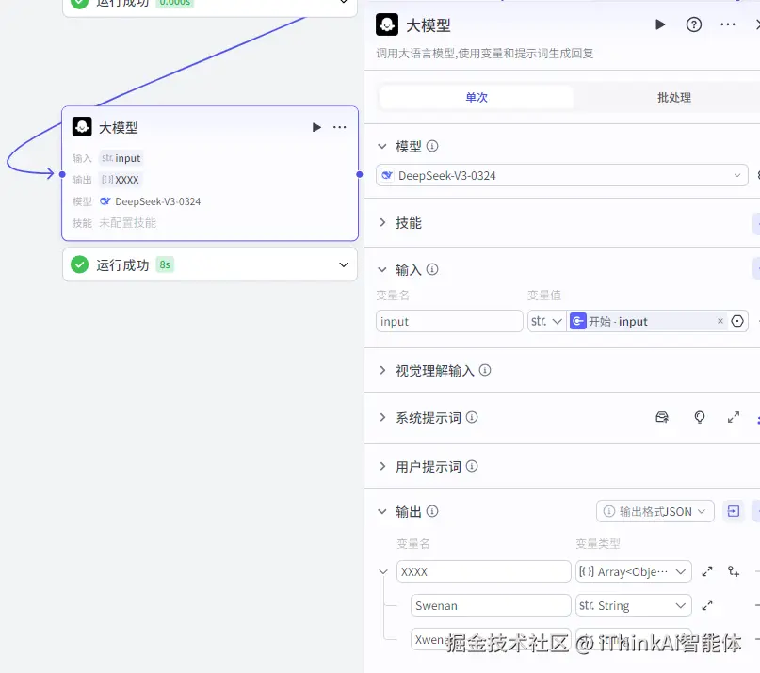Open ellipsis menu on the canvas 大模型 node
Image resolution: width=760 pixels, height=673 pixels.
click(338, 127)
